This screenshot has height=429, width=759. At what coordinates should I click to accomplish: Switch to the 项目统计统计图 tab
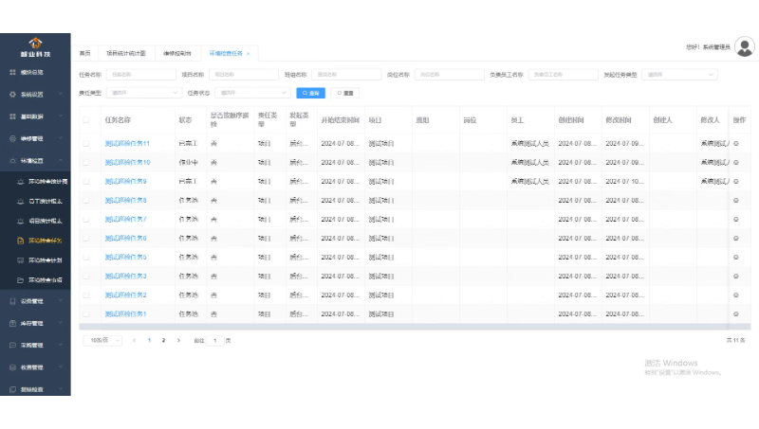pos(126,53)
